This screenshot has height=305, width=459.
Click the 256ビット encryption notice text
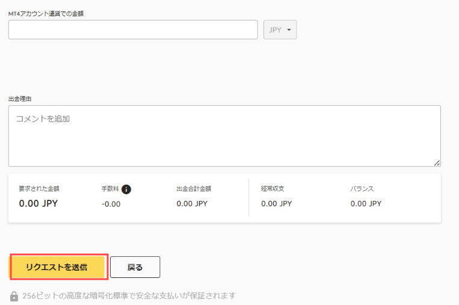(129, 296)
